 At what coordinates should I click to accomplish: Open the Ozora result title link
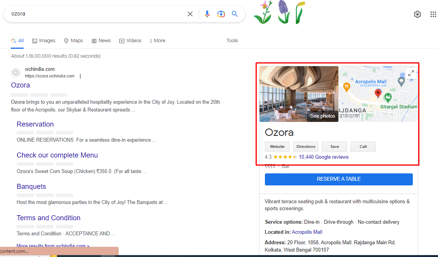(21, 85)
